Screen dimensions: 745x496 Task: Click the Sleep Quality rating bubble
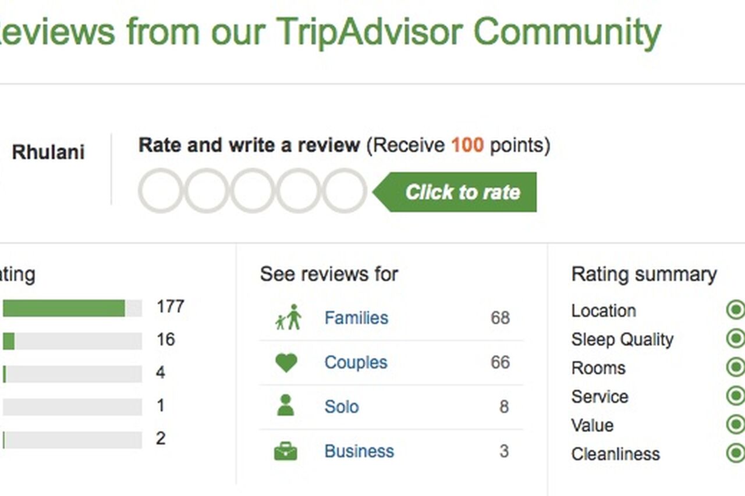[x=736, y=339]
